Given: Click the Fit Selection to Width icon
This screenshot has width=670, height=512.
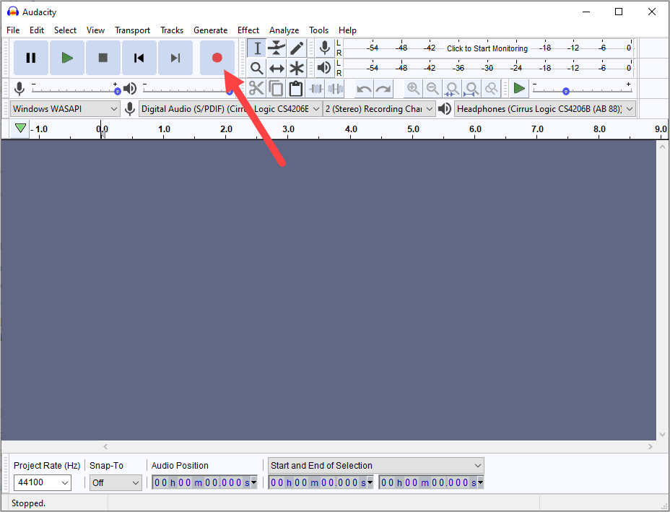Looking at the screenshot, I should click(452, 89).
